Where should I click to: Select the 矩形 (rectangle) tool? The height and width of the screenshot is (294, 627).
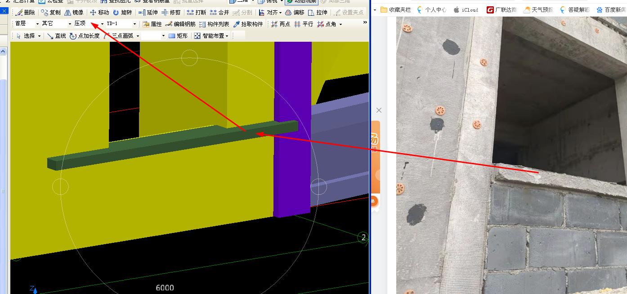click(178, 36)
